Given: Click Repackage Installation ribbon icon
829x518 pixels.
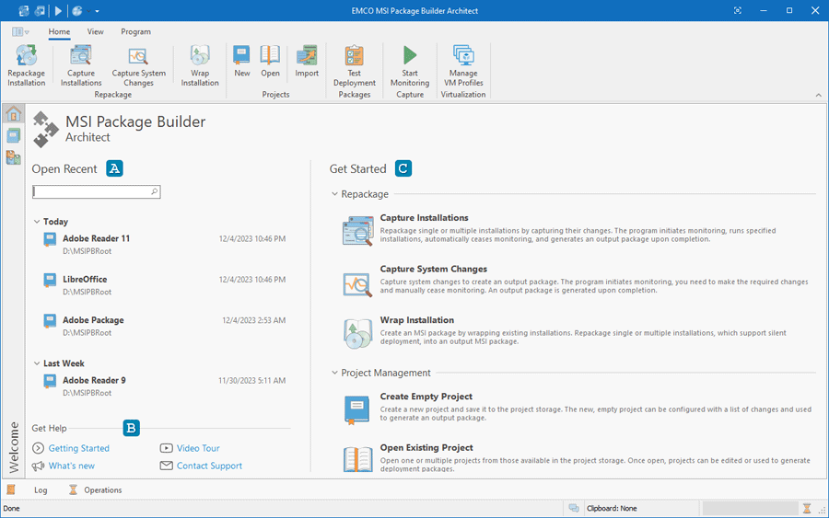Looking at the screenshot, I should (27, 65).
